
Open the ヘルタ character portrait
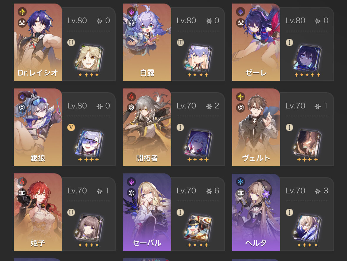tap(256, 212)
